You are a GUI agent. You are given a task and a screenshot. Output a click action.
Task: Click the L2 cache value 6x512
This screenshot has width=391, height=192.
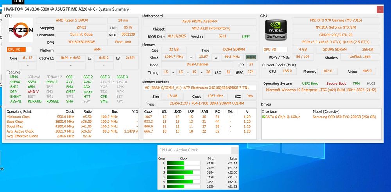coord(104,58)
